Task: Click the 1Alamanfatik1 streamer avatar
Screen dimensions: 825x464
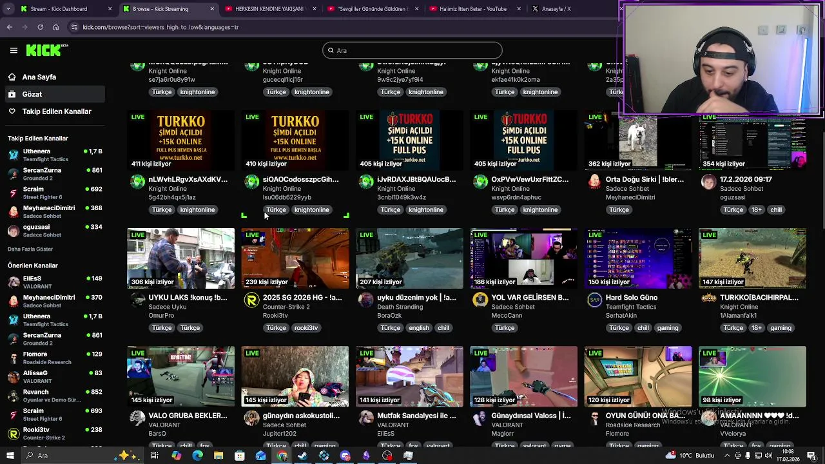Action: (708, 298)
